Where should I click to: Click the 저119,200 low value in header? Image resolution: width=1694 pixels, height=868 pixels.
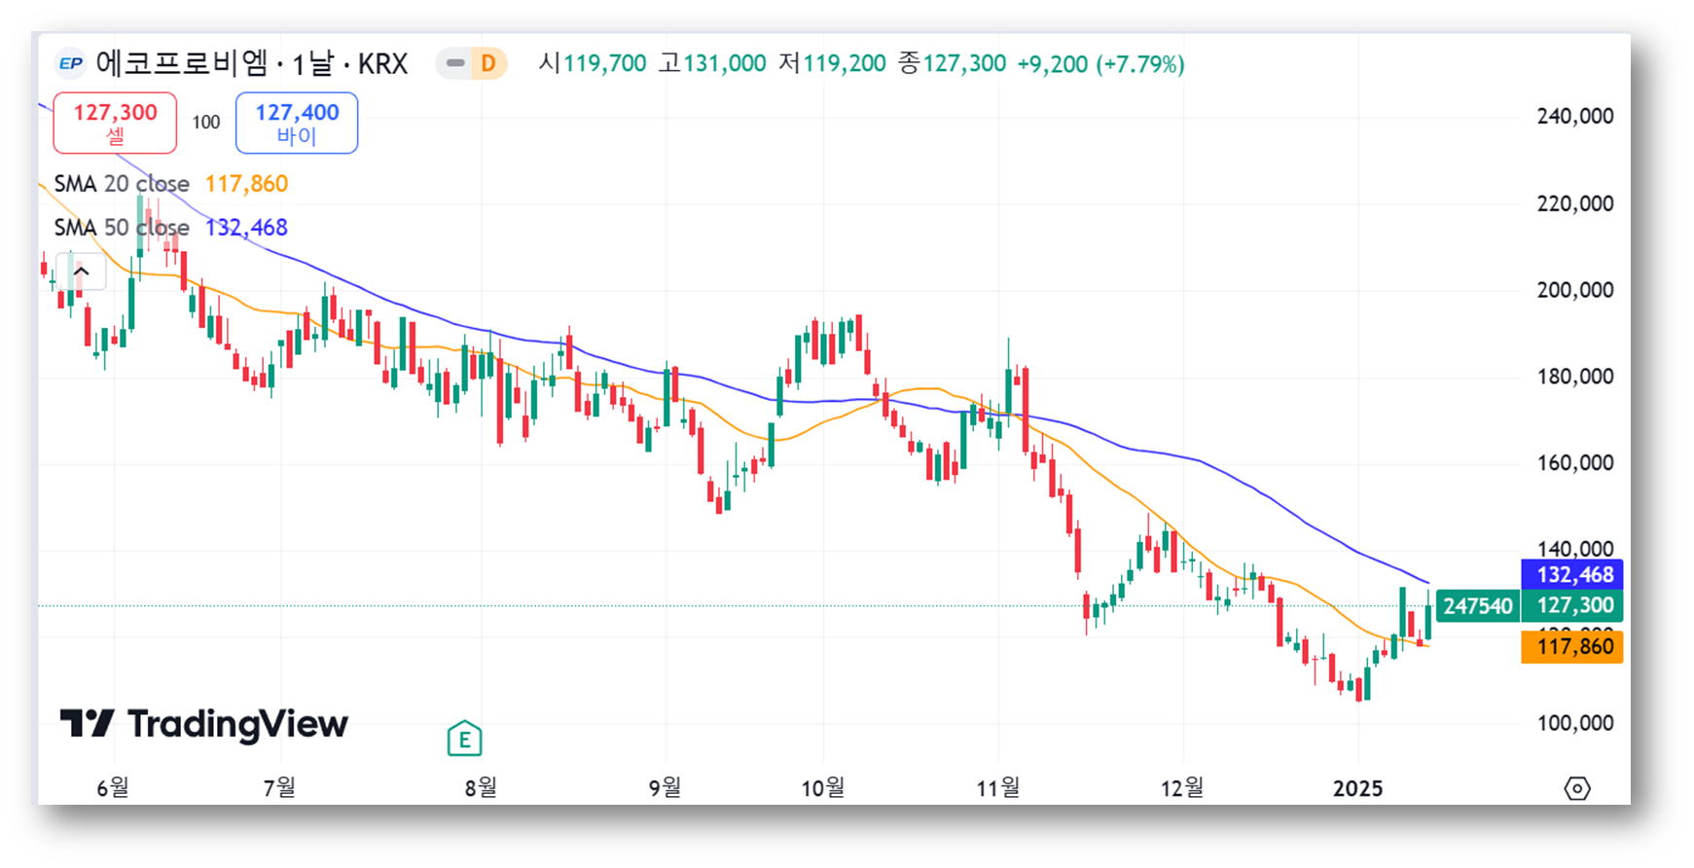point(832,64)
